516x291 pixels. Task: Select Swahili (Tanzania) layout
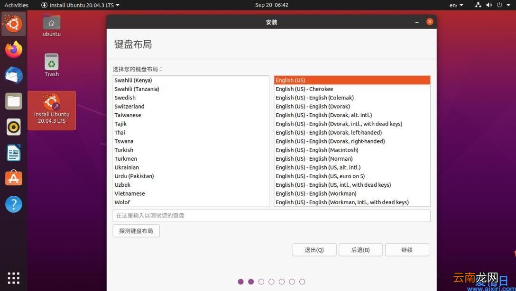pos(191,89)
